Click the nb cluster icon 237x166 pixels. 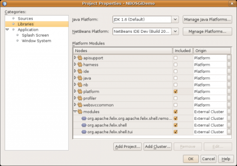click(80, 85)
